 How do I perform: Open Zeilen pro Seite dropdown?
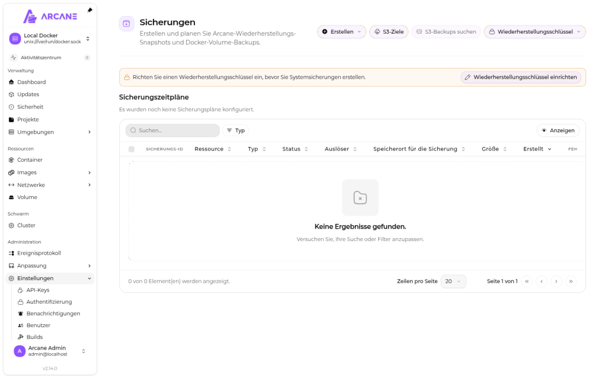coord(453,281)
